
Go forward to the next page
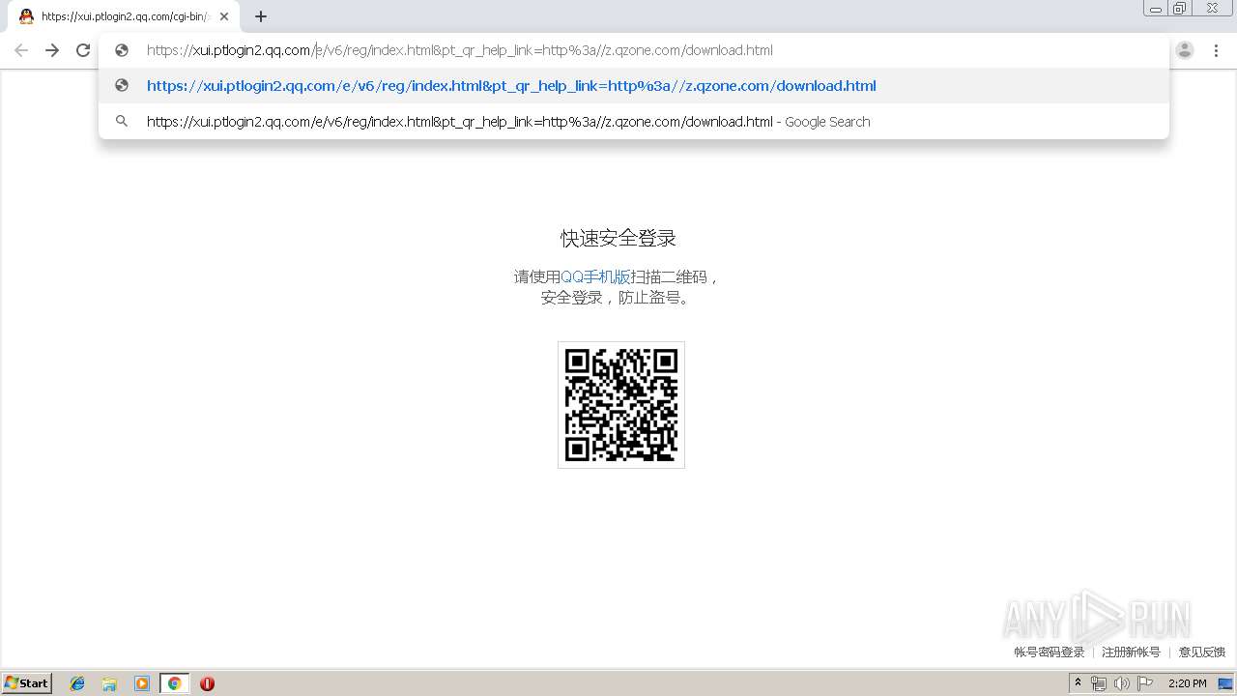pyautogui.click(x=52, y=50)
